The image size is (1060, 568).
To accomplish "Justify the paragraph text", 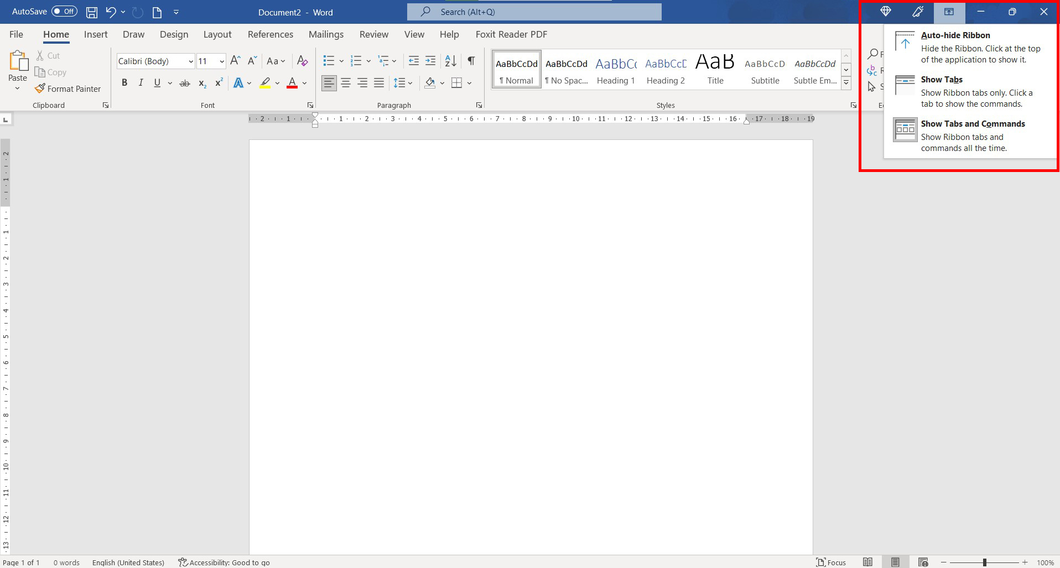I will 379,83.
